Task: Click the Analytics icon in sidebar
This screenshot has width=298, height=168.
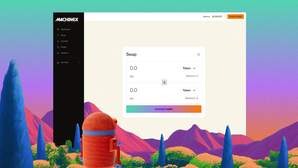Action: (x=58, y=53)
